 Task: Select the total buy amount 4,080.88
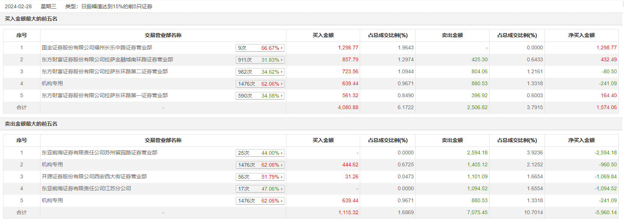coord(348,107)
